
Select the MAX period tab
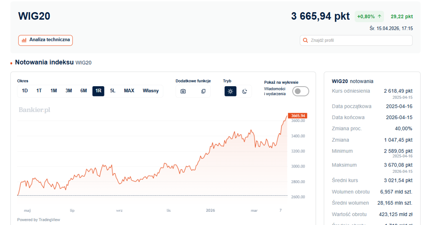click(129, 91)
